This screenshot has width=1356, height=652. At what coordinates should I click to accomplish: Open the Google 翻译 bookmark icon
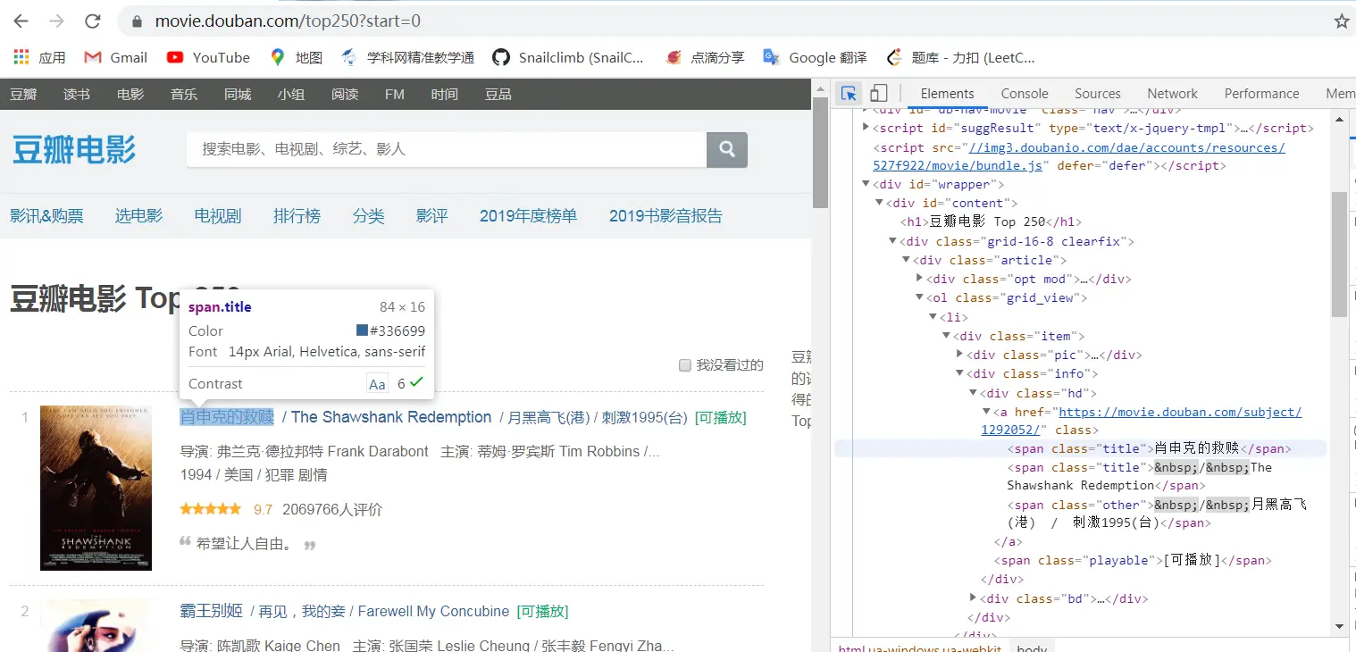tap(770, 57)
